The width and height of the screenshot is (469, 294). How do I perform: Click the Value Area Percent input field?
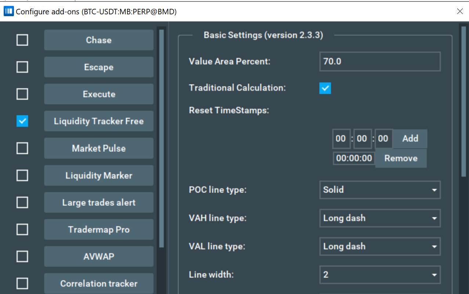pos(380,61)
